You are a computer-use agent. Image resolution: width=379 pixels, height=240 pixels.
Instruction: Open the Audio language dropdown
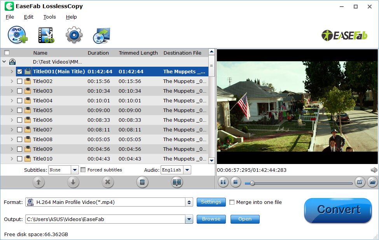click(x=187, y=170)
